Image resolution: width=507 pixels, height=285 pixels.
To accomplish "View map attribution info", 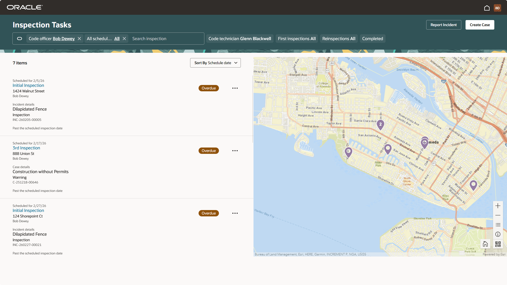I will pyautogui.click(x=498, y=234).
